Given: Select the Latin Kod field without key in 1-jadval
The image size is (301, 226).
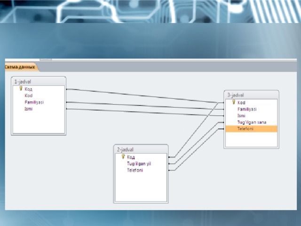Looking at the screenshot, I should click(x=29, y=95).
